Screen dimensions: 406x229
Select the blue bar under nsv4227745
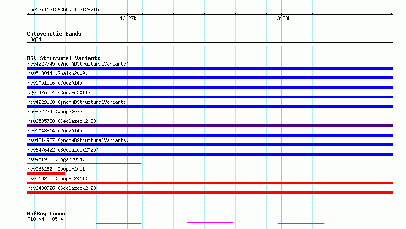click(x=210, y=68)
